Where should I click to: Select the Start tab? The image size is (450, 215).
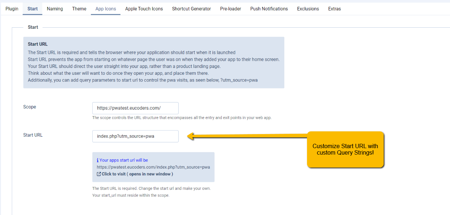[32, 9]
